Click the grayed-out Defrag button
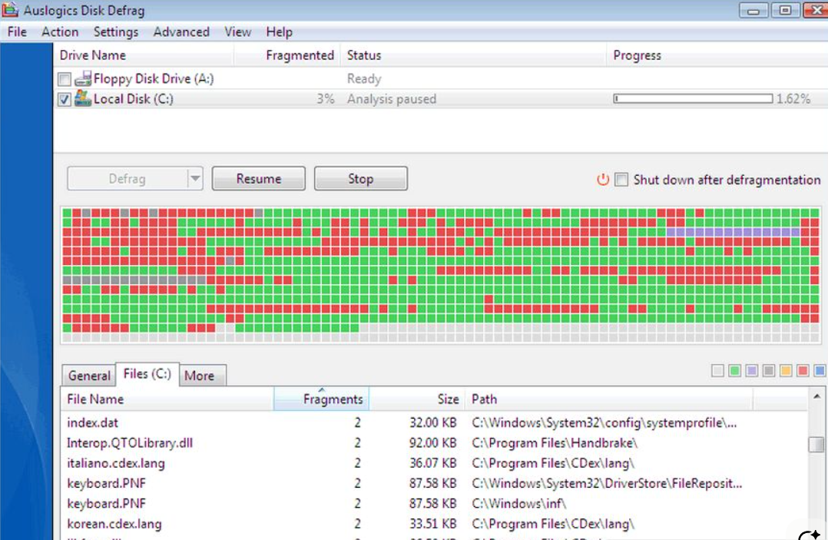The width and height of the screenshot is (828, 540). click(x=127, y=178)
